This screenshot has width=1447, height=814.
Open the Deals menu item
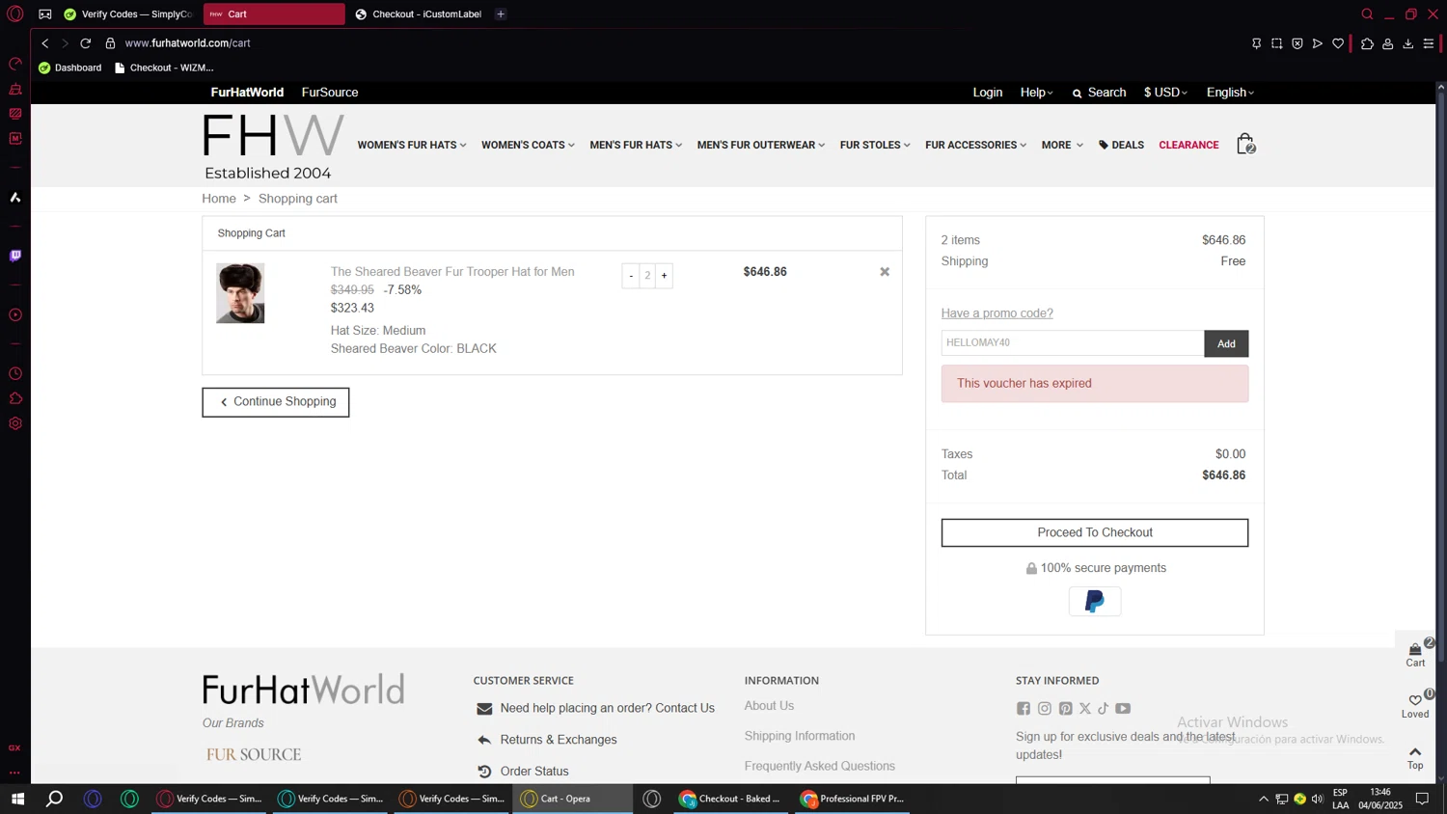click(1121, 146)
